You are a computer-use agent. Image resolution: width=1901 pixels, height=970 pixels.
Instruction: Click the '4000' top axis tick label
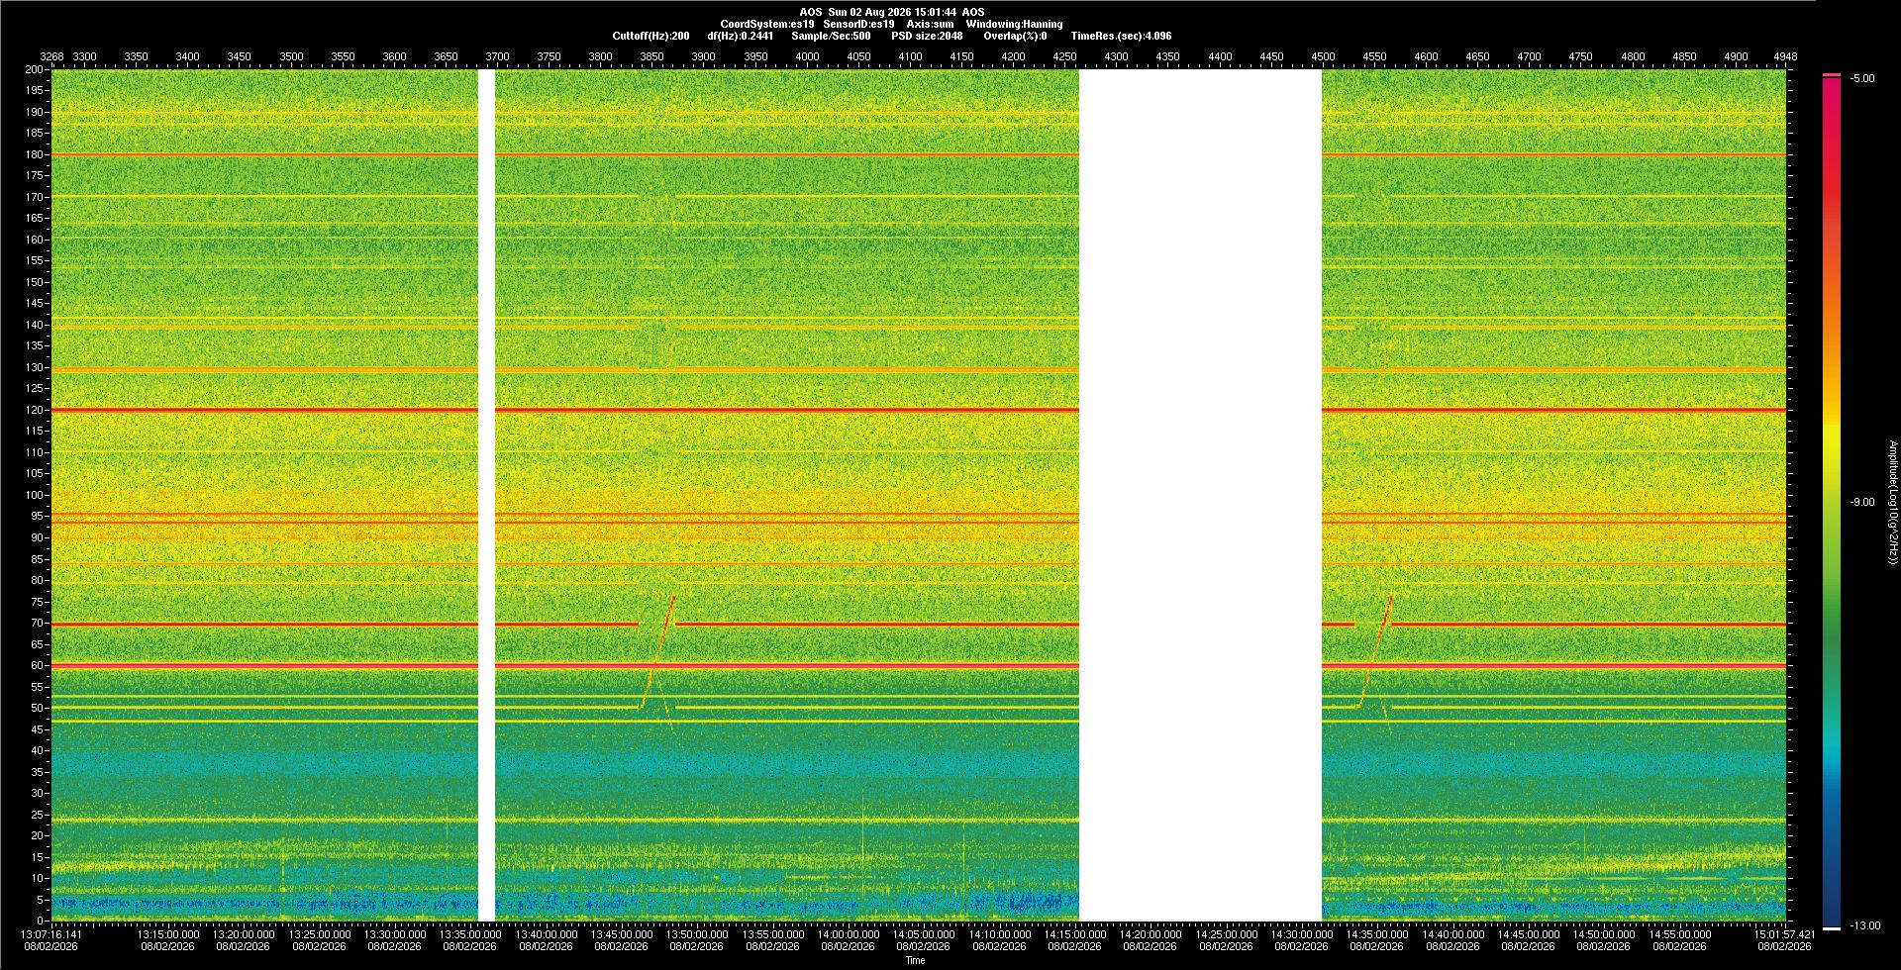click(807, 56)
